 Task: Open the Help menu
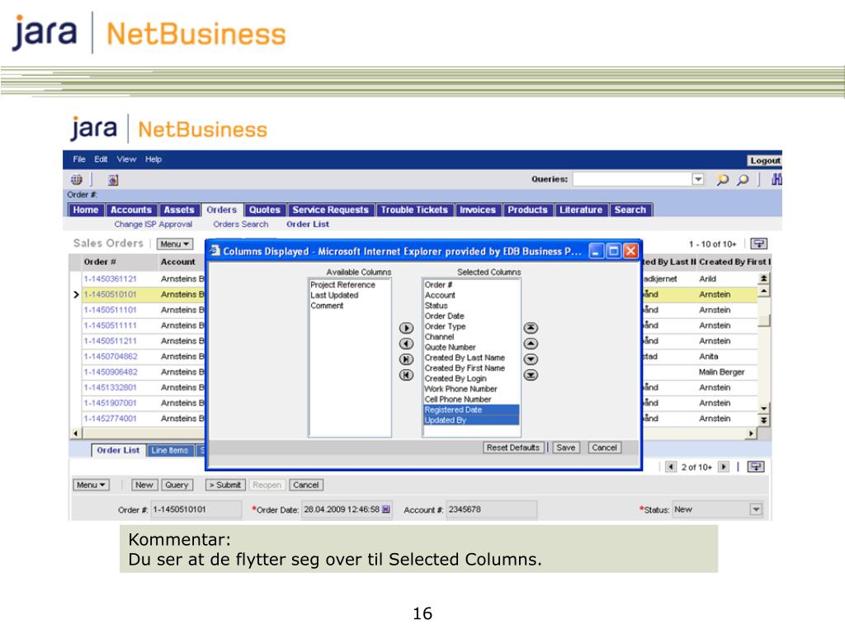click(153, 159)
